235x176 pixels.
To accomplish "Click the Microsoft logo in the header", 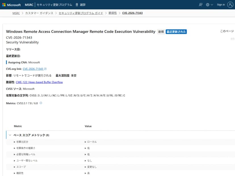I will point(12,5).
